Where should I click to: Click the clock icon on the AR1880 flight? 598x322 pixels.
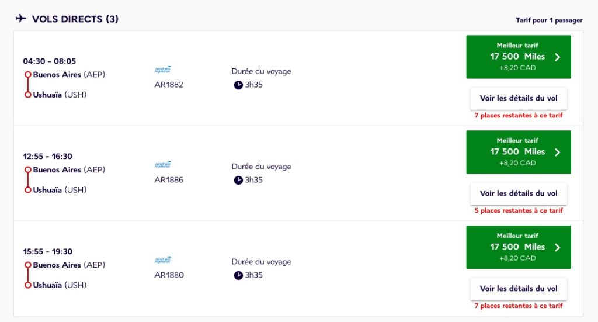pos(238,275)
